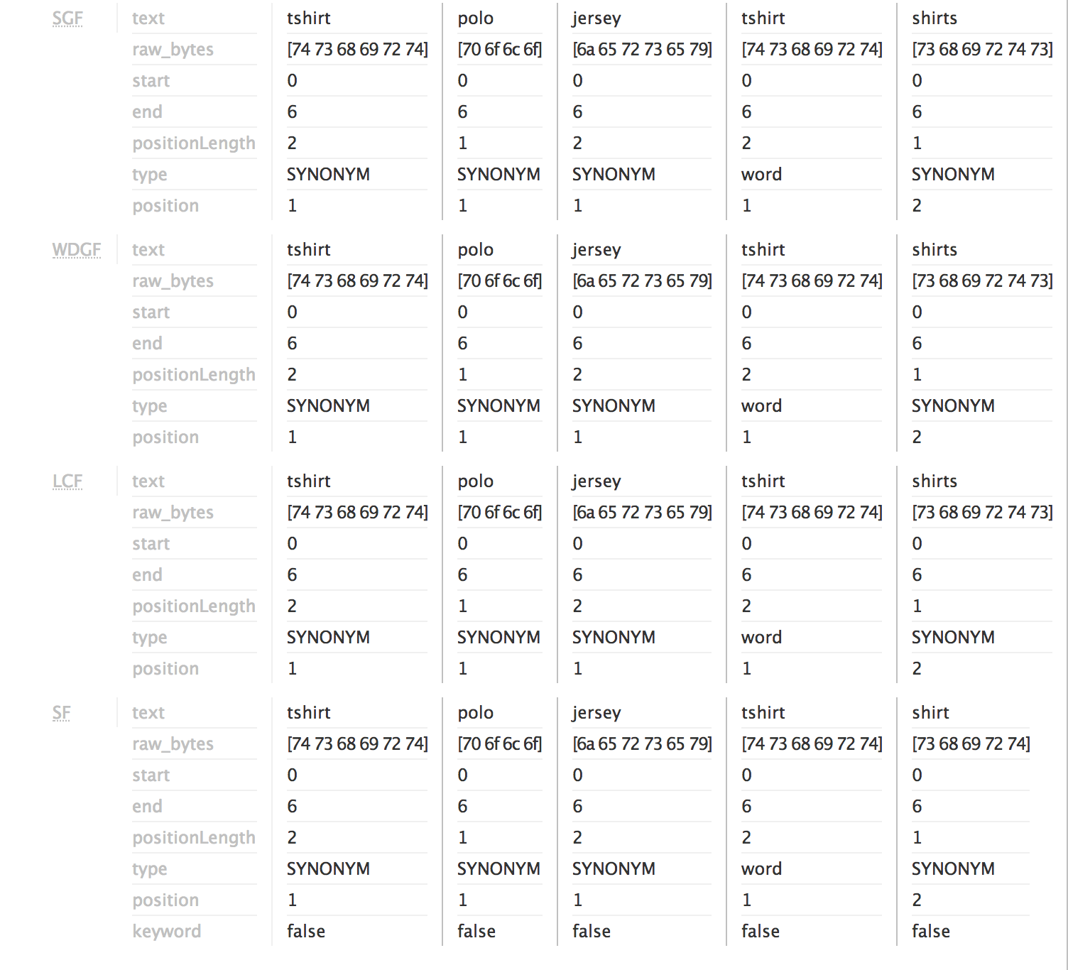Click SYNONYM type under WDGF jersey column
The image size is (1068, 970).
[614, 405]
